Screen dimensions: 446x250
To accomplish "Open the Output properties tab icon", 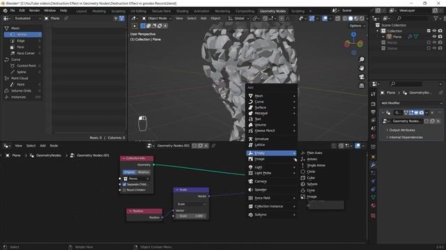I will click(x=374, y=112).
